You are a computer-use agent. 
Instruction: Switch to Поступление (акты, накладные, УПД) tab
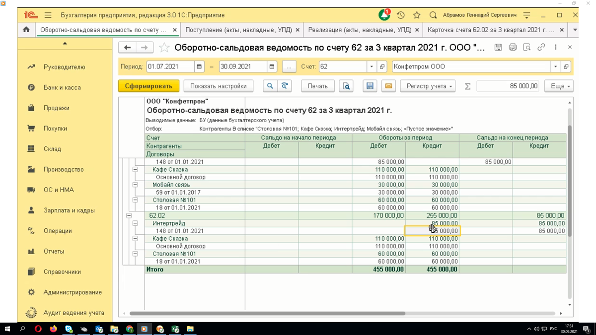238,30
